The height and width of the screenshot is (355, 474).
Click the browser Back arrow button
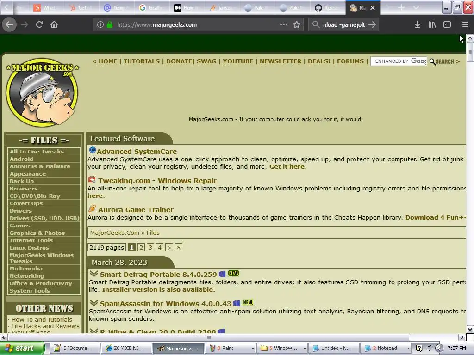pos(9,24)
